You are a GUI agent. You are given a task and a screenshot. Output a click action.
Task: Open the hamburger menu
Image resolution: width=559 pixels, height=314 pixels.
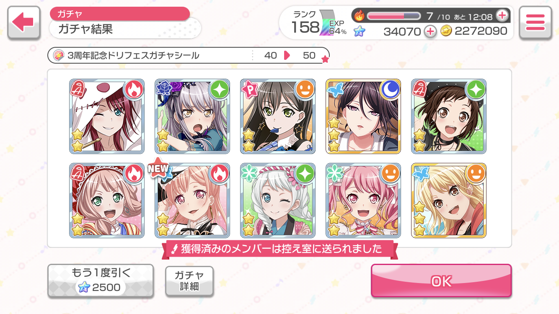click(535, 23)
